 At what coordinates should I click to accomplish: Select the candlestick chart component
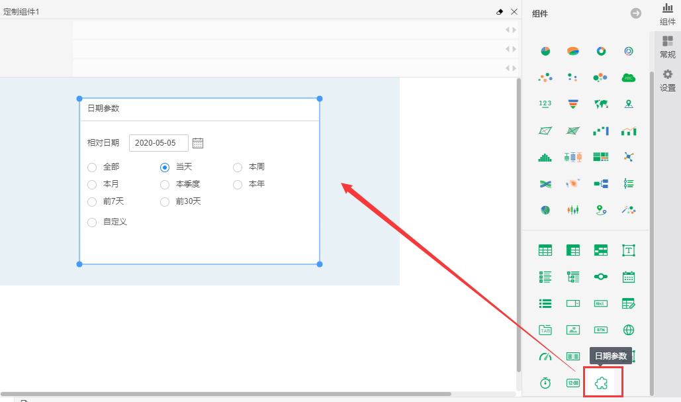tap(573, 211)
